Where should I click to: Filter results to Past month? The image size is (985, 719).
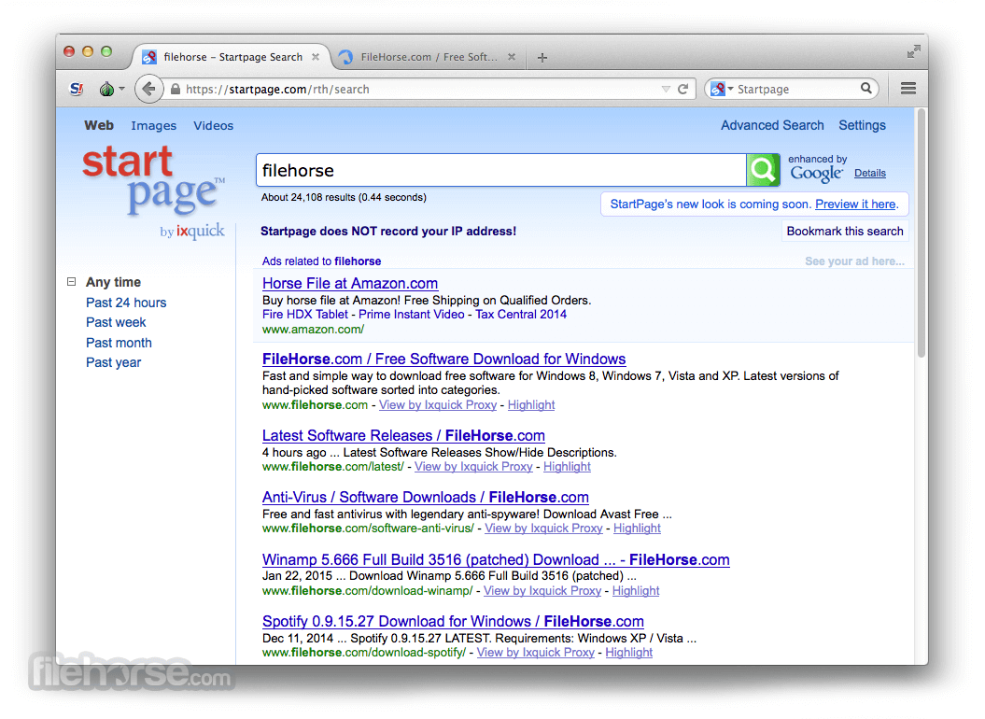(x=119, y=343)
